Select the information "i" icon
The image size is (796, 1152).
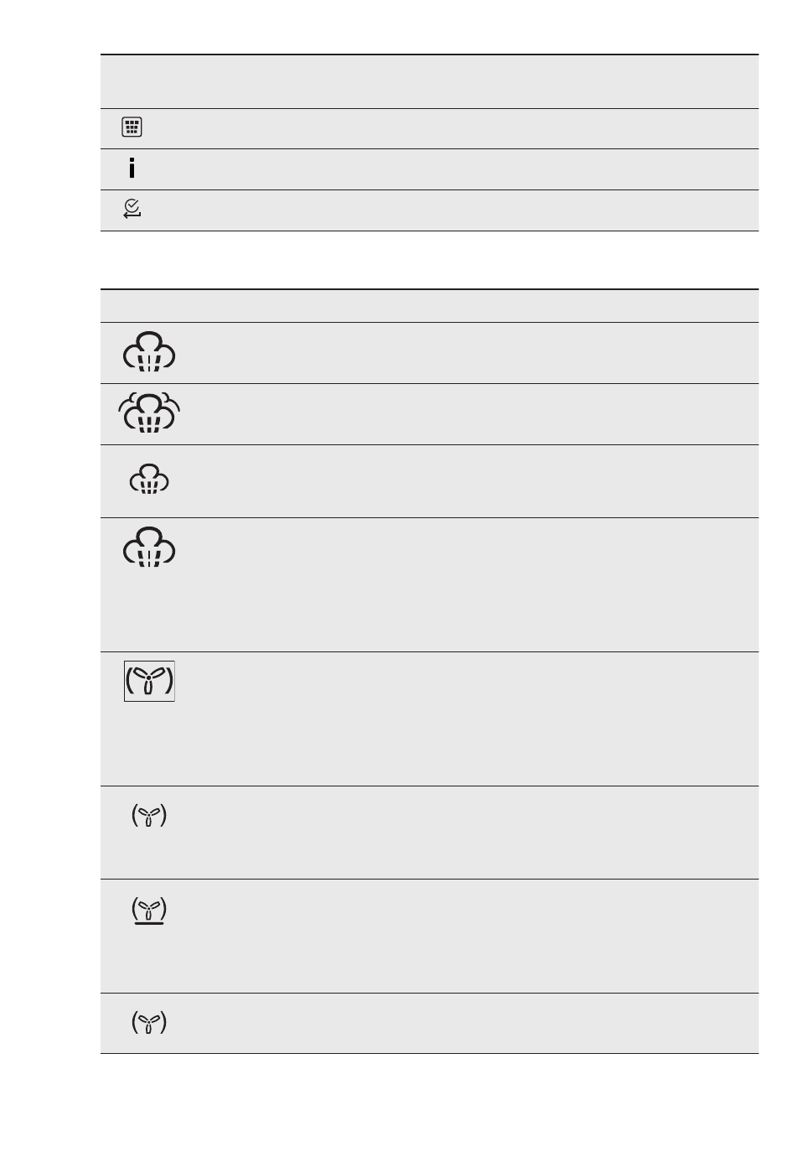(132, 169)
